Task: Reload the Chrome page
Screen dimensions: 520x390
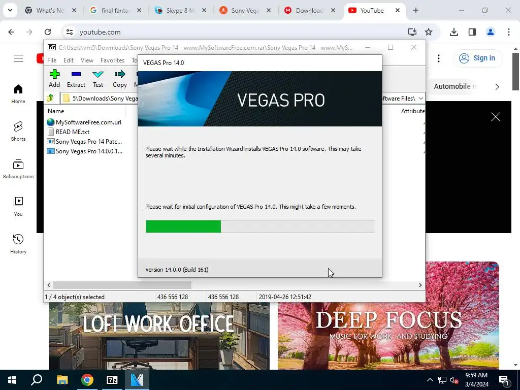Action: click(48, 32)
